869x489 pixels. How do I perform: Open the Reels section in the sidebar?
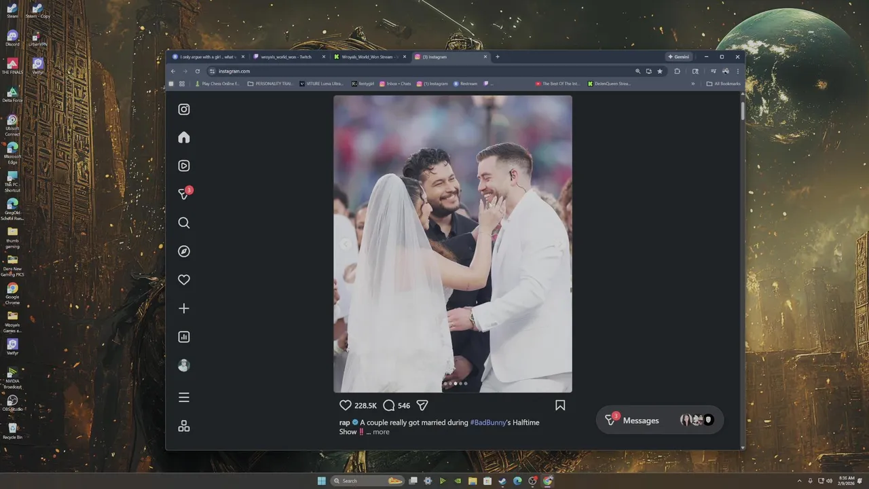click(x=184, y=166)
